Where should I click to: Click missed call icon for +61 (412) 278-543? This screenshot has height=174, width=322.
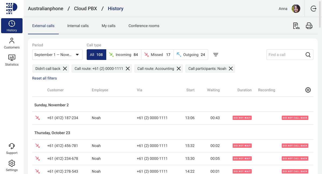[38, 171]
